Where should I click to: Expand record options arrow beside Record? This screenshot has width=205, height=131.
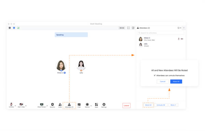[x=91, y=106]
